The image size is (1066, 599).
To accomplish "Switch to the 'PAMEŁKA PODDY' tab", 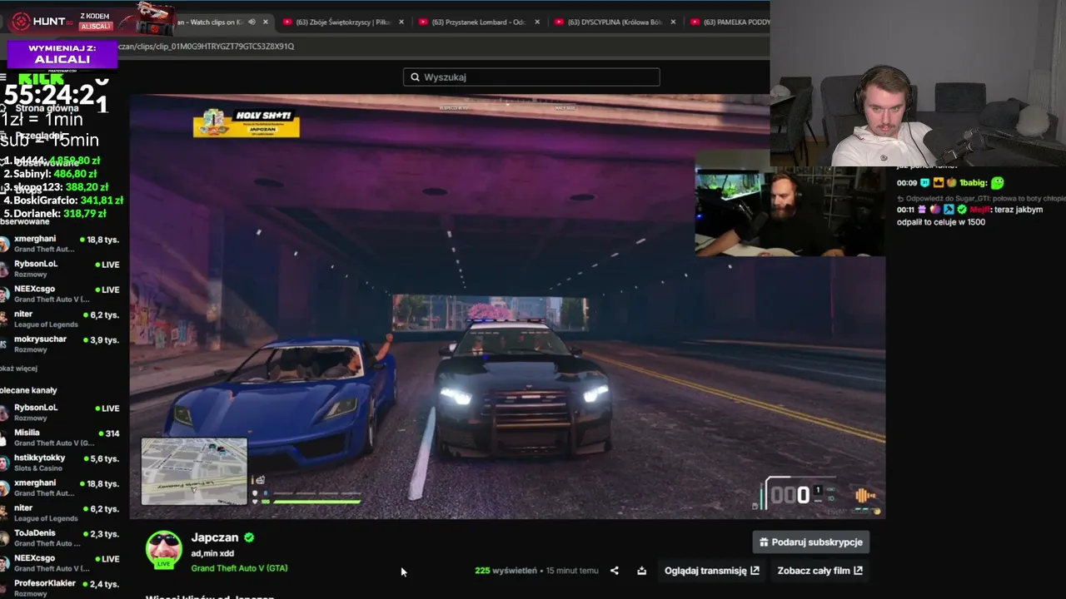I will click(x=730, y=22).
